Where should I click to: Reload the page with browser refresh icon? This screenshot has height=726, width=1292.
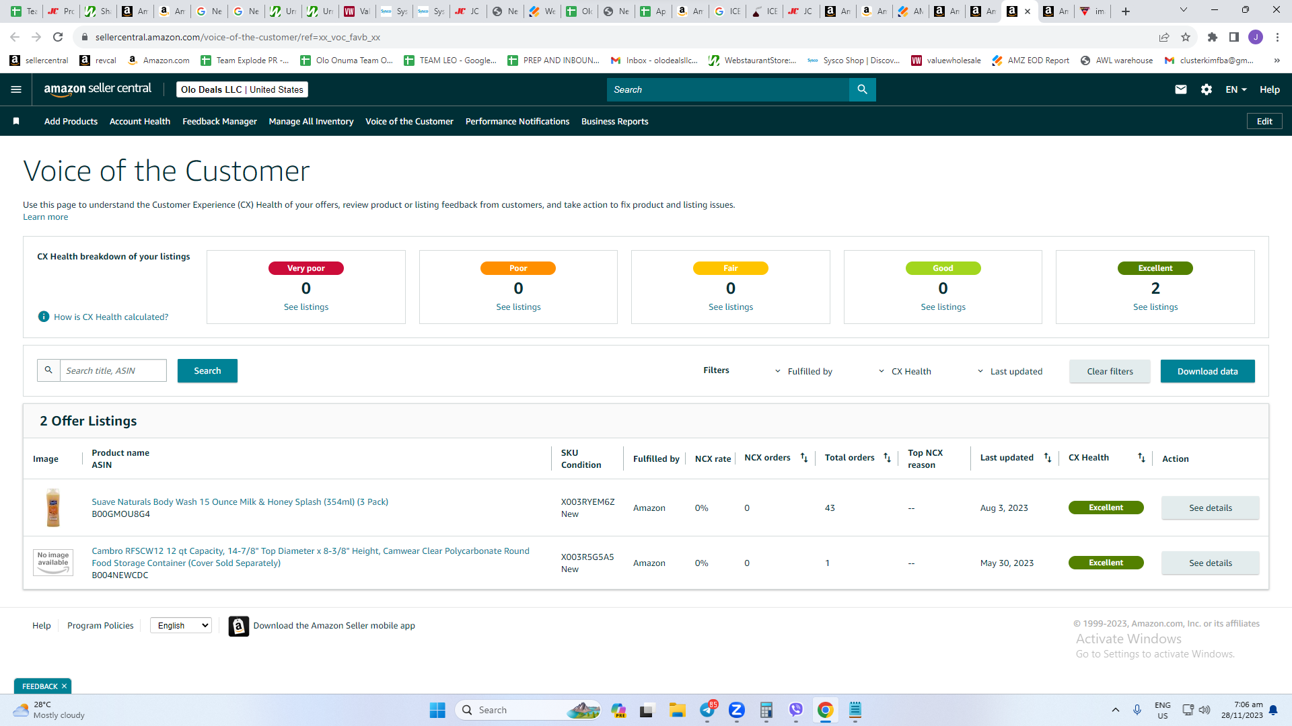(58, 37)
